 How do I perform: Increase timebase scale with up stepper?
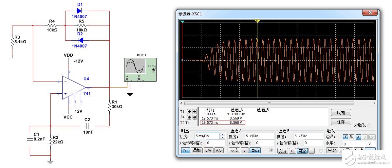[222, 135]
